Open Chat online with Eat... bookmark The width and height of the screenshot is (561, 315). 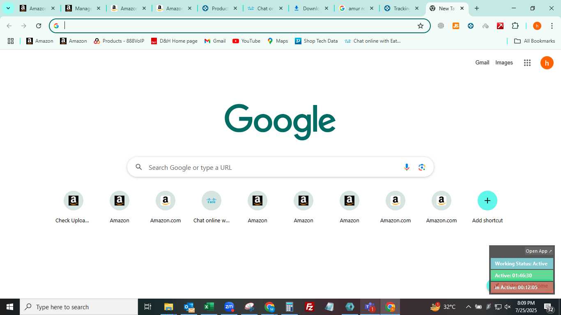tap(372, 41)
